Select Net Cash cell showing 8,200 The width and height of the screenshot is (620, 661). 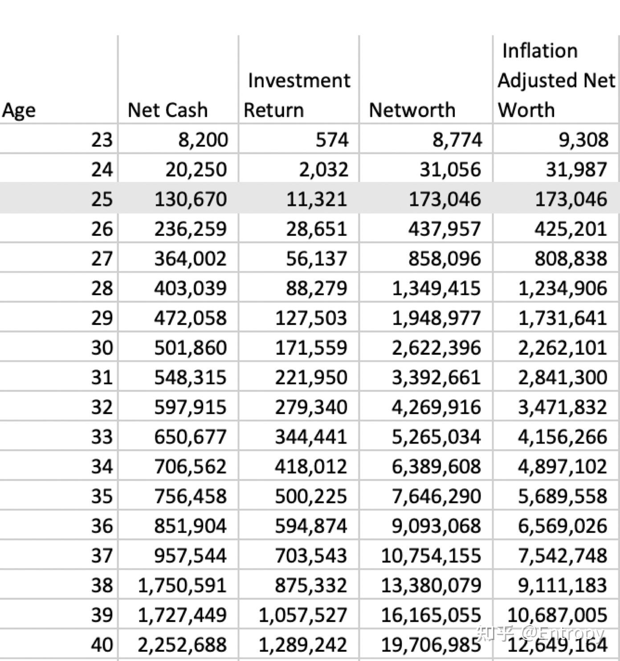(203, 140)
